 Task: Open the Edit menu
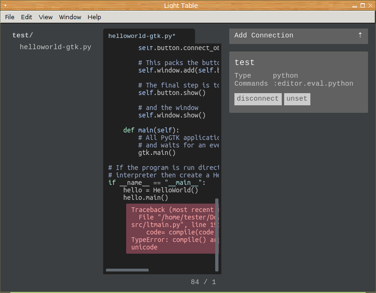[x=27, y=17]
